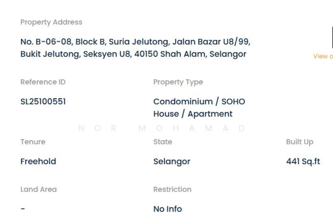The width and height of the screenshot is (333, 222).
Task: Click the Condominium / SOHO text
Action: [199, 101]
